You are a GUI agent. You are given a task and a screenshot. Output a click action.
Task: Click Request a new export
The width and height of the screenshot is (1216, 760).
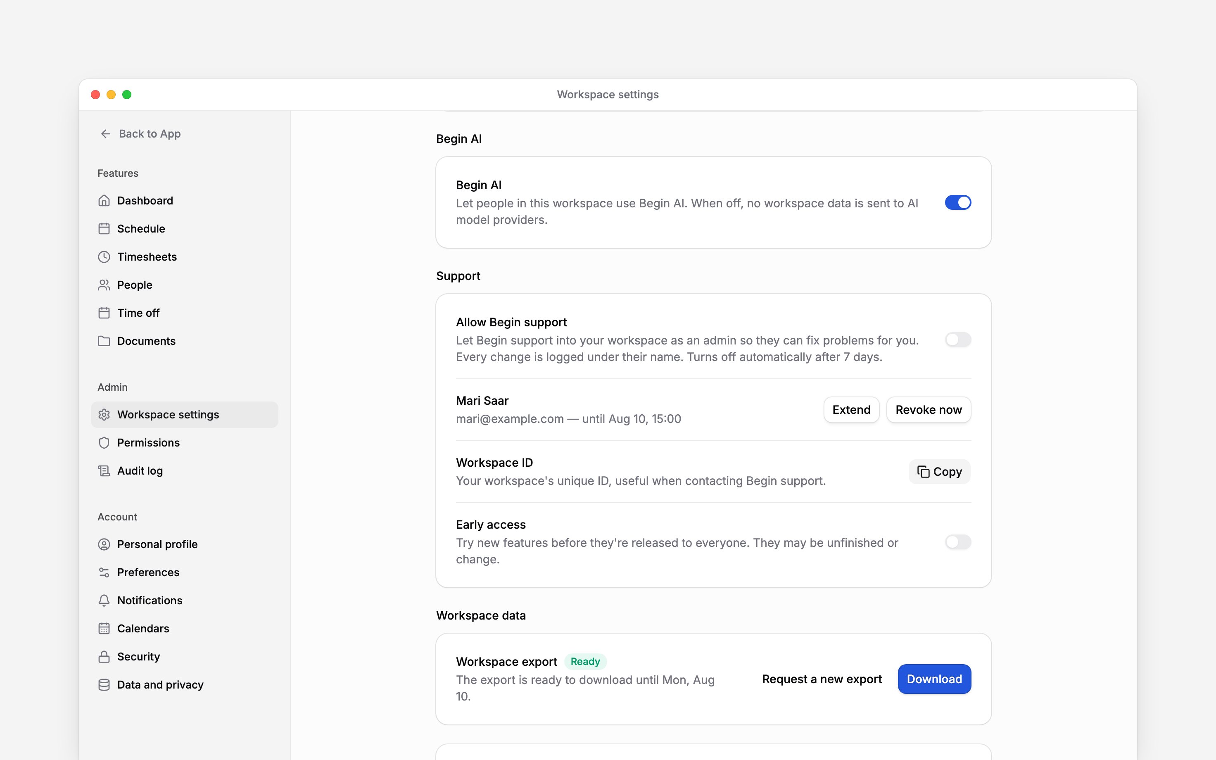point(822,679)
